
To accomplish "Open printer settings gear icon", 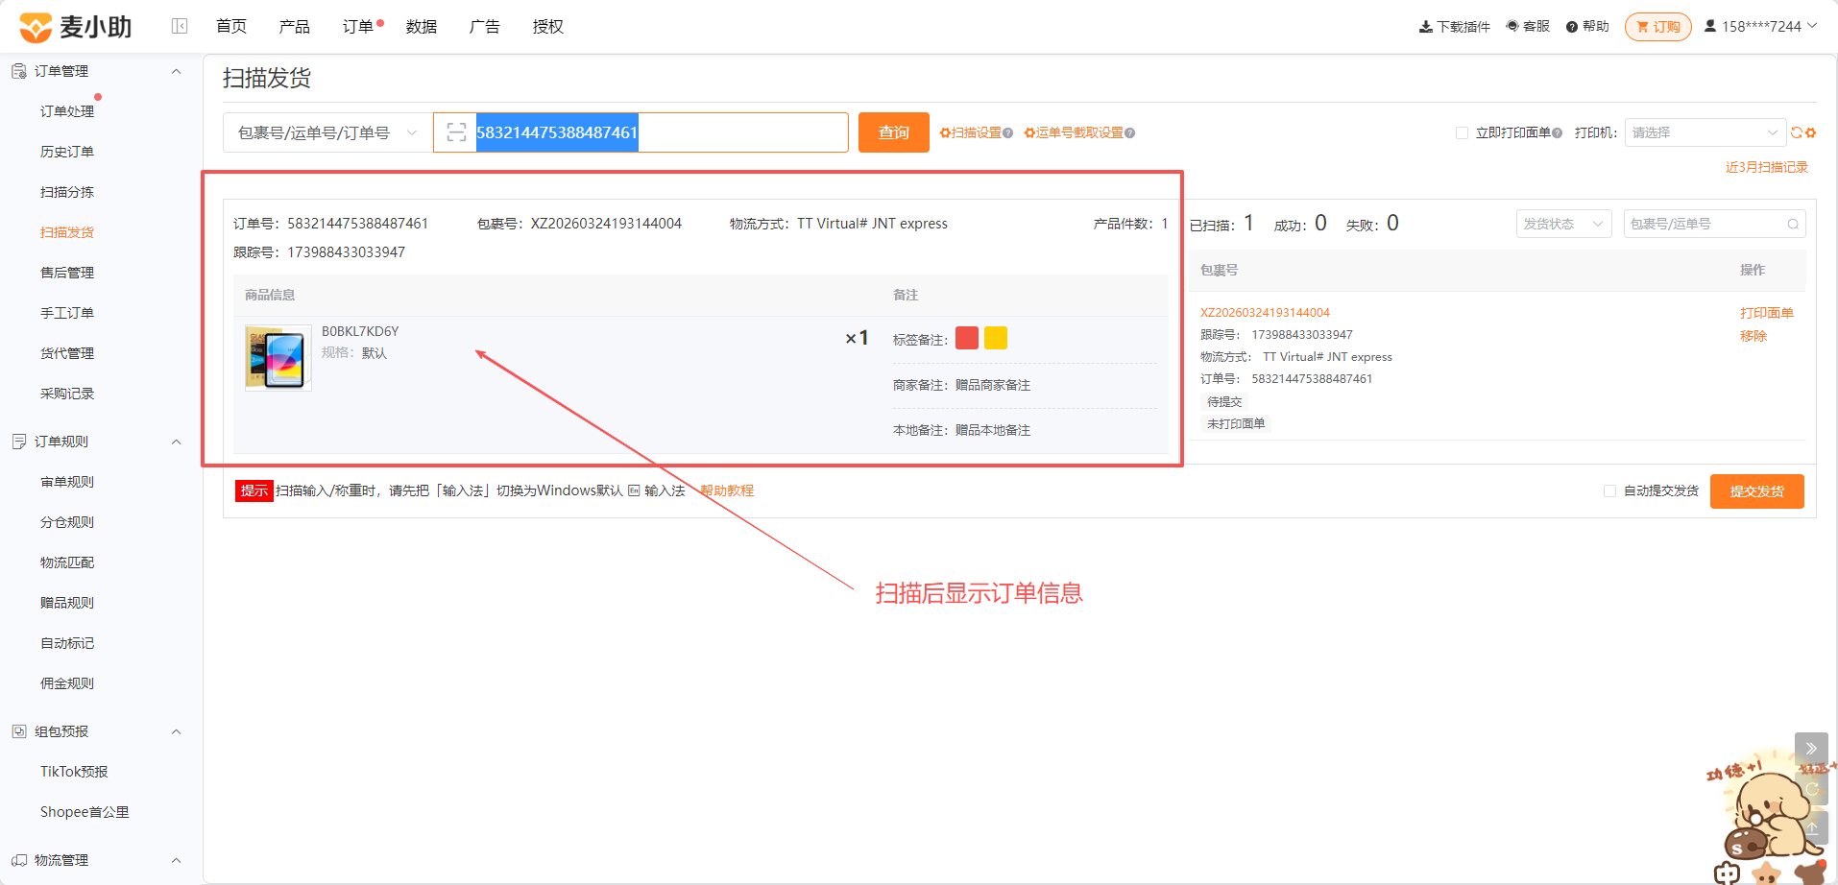I will pyautogui.click(x=1810, y=132).
